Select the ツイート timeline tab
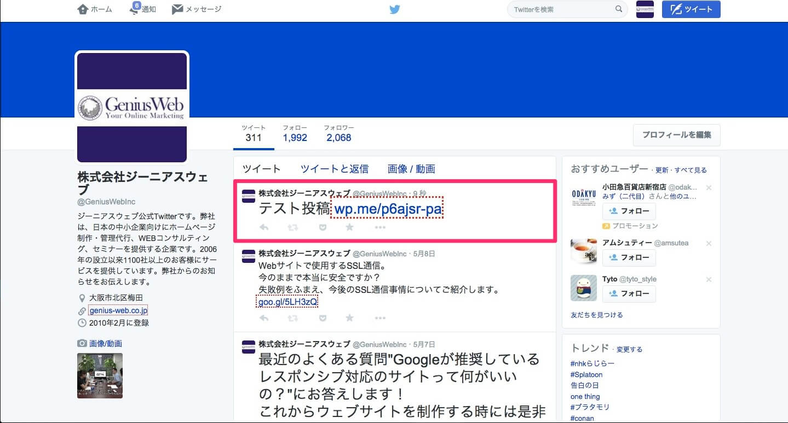Viewport: 788px width, 423px height. point(262,169)
